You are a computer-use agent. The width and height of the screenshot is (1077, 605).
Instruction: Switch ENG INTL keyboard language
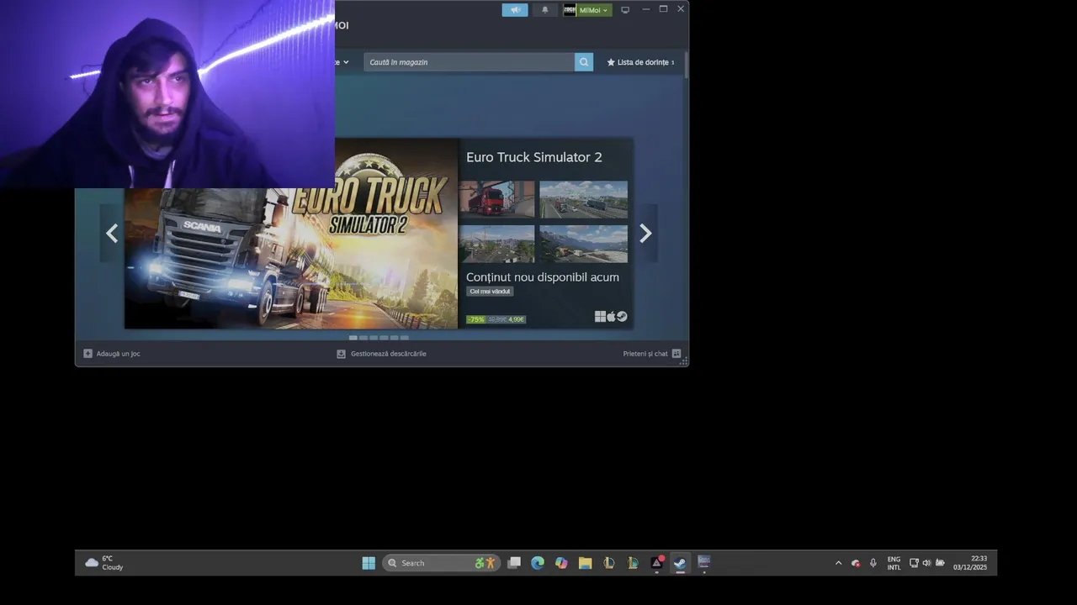(x=894, y=563)
